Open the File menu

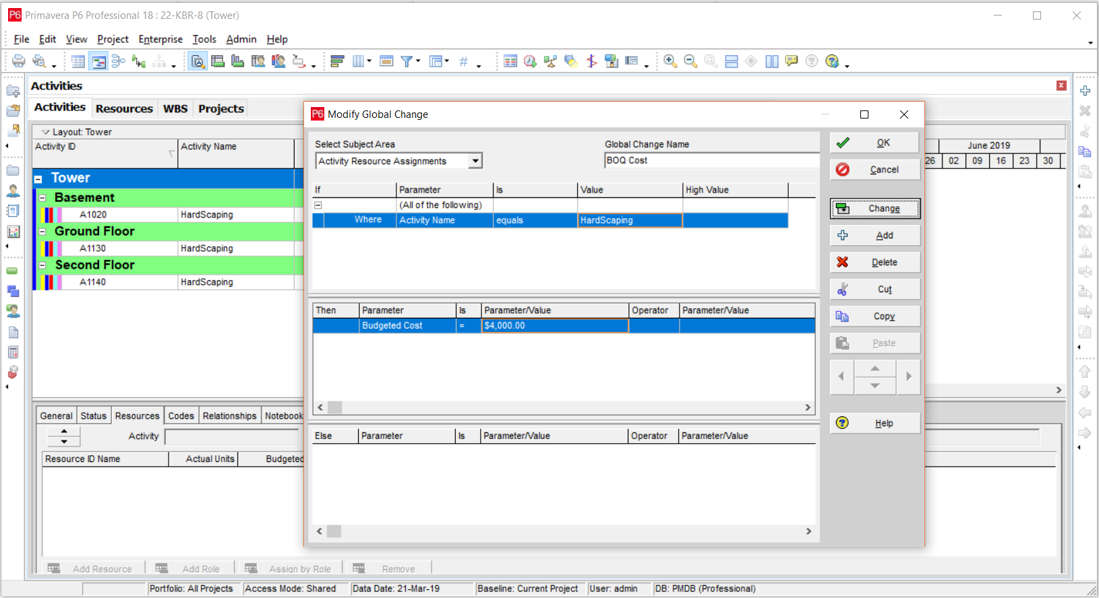22,39
